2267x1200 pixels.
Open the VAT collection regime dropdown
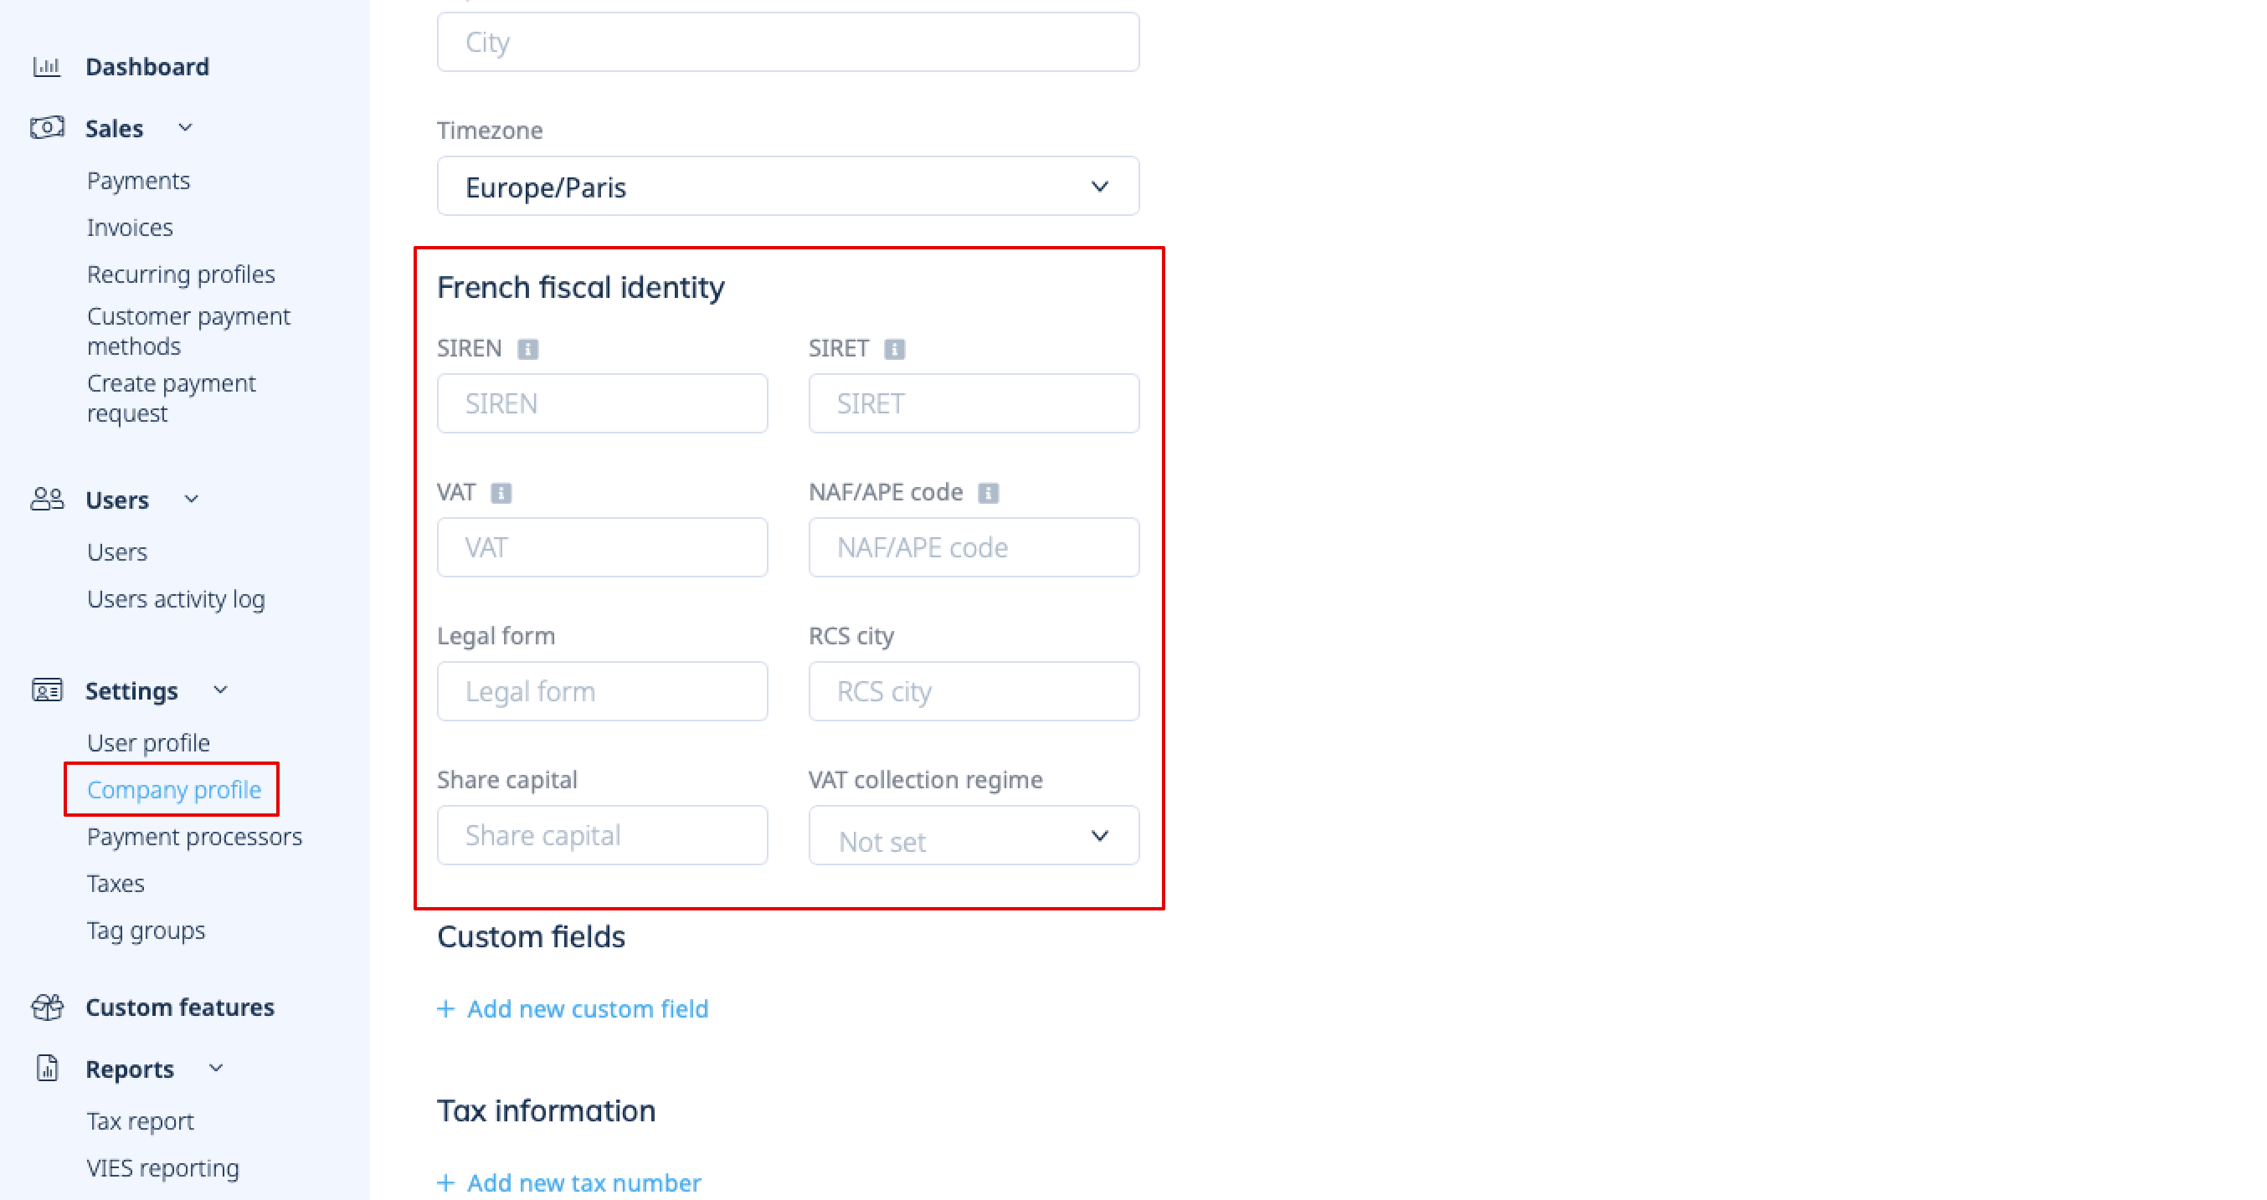click(974, 836)
